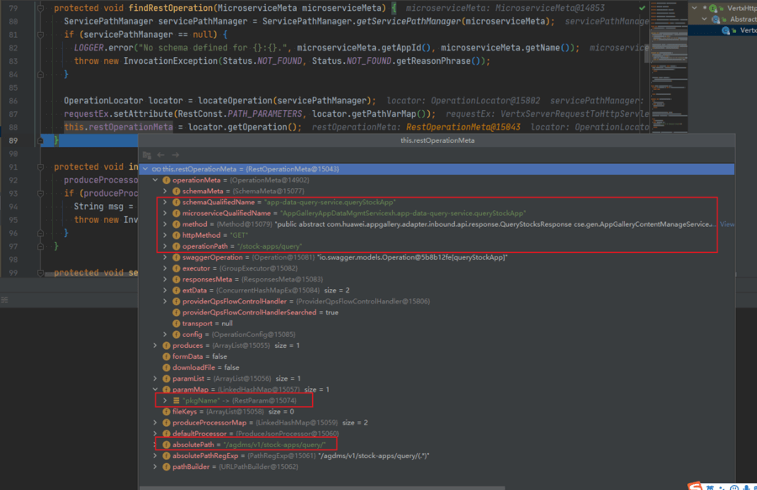Expand the produces ArrayList node
Viewport: 757px width, 490px height.
point(156,345)
